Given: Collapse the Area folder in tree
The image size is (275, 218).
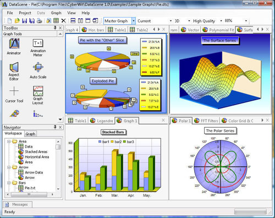Looking at the screenshot, I should (9, 141).
